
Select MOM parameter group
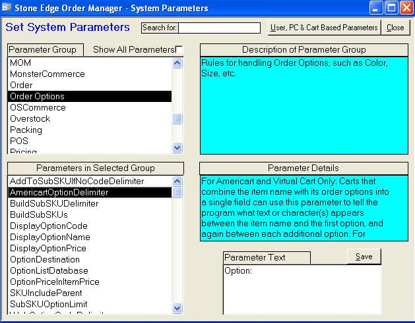tap(90, 62)
